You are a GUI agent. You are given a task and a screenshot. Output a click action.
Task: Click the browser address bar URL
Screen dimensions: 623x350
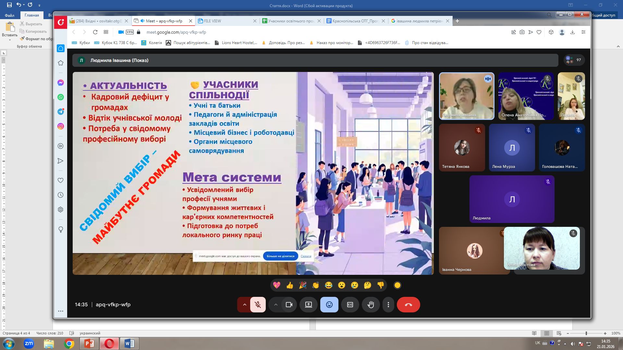176,32
